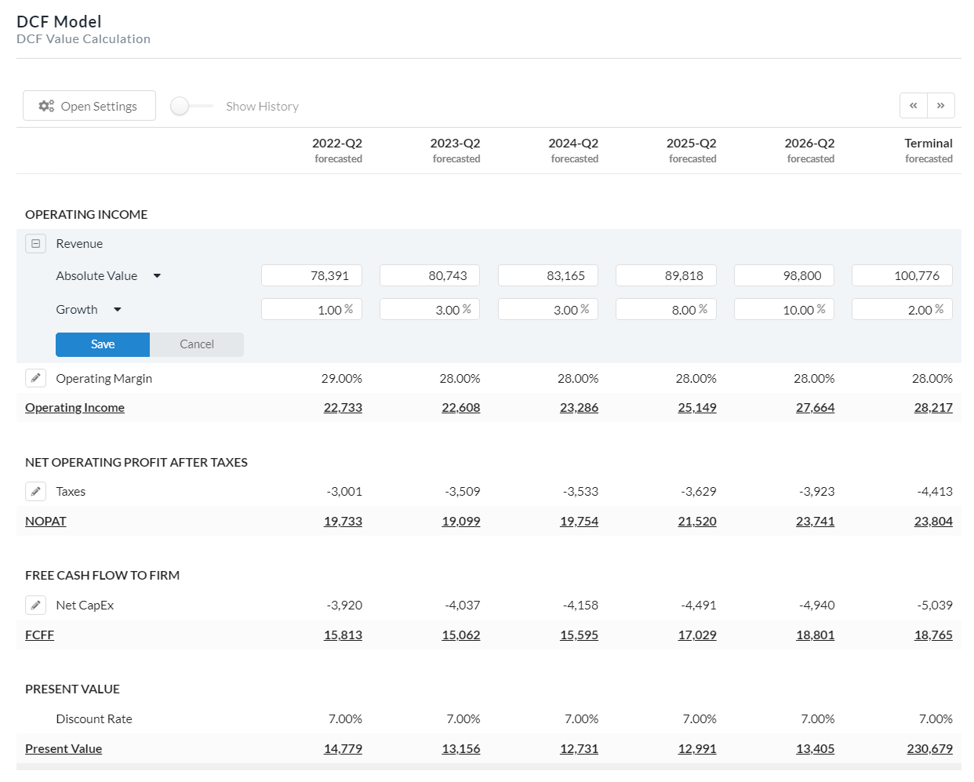This screenshot has height=782, width=974.
Task: Click the 2025-Q2 Present Value 12,991
Action: coord(697,748)
